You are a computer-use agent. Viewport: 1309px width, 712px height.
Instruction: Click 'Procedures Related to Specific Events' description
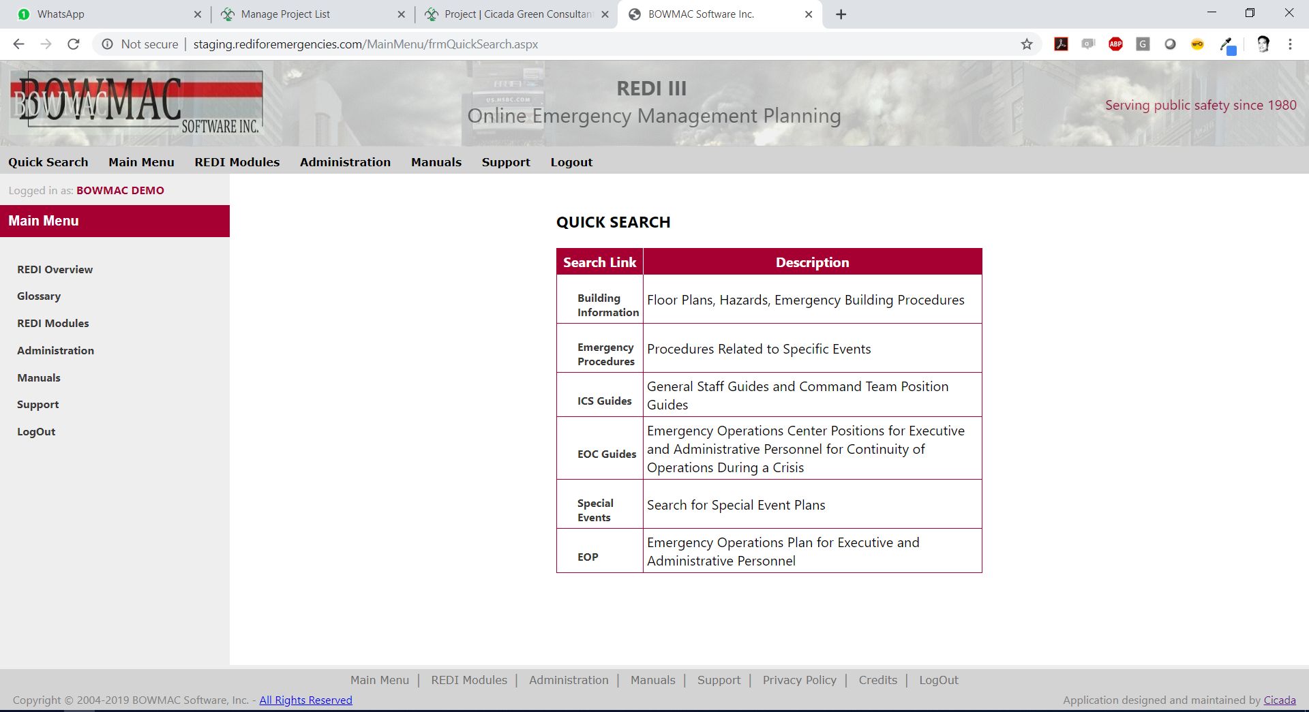tap(759, 349)
